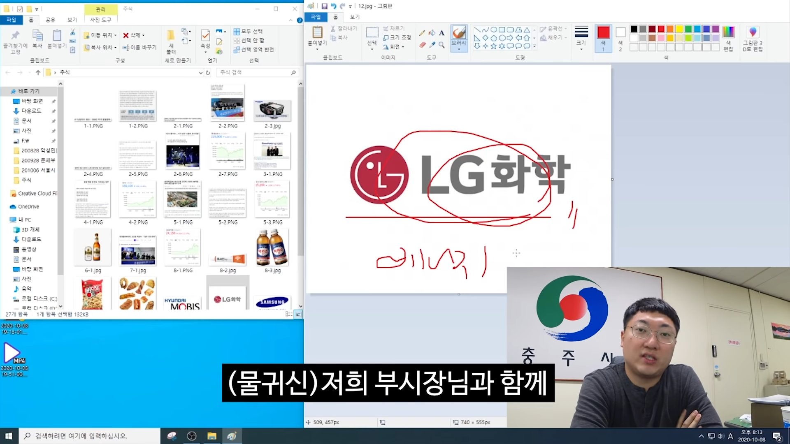This screenshot has height=444, width=790.
Task: Click Invert selection (선택 영역 반전)
Action: pyautogui.click(x=253, y=49)
